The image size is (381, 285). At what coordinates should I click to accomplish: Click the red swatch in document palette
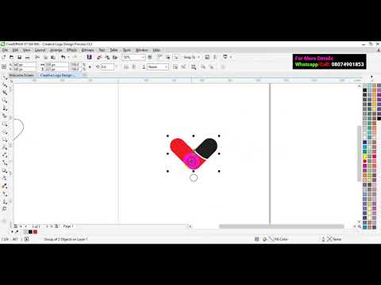click(x=35, y=232)
